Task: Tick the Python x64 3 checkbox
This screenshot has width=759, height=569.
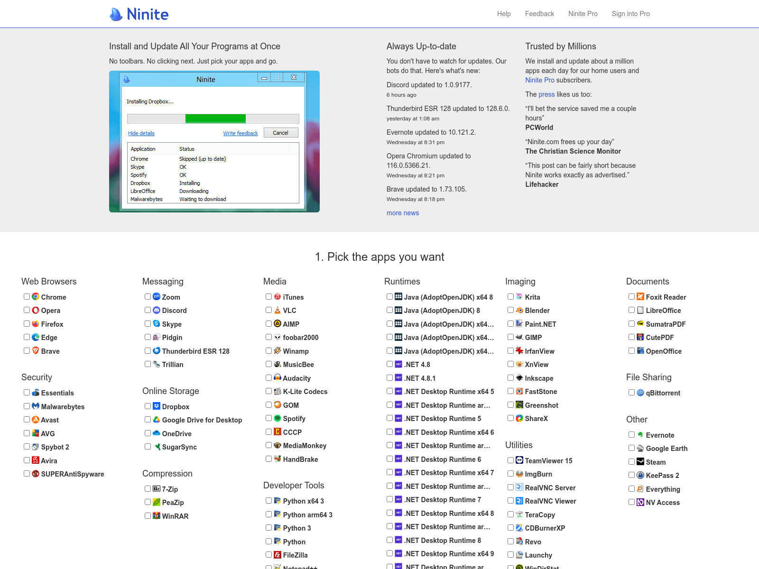Action: 269,500
